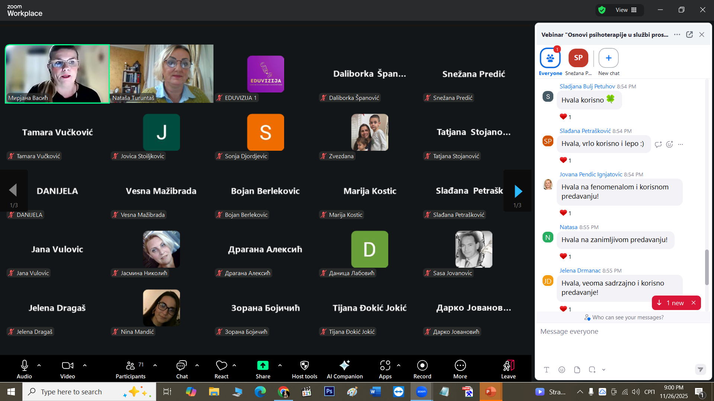
Task: Click the green Share screen icon
Action: pyautogui.click(x=263, y=366)
